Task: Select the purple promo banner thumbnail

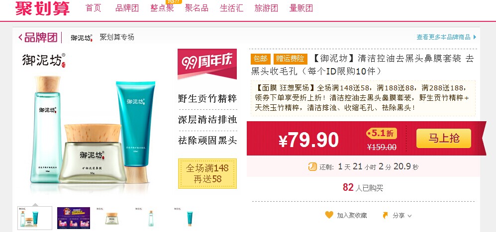Action: click(74, 218)
